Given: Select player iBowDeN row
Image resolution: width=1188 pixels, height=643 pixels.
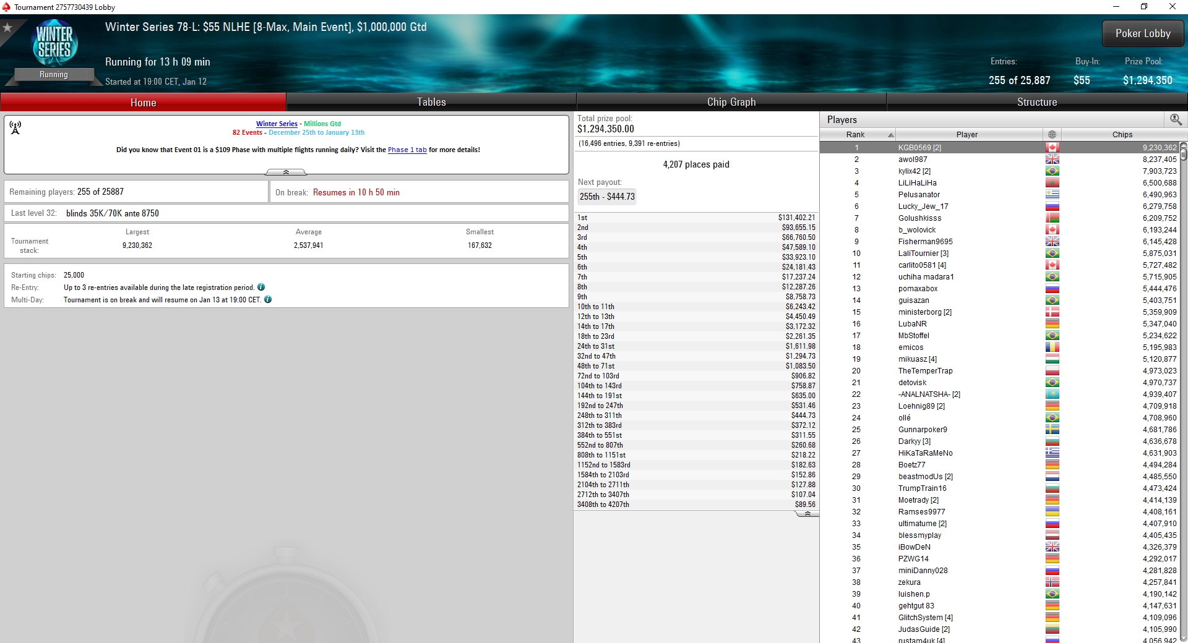Looking at the screenshot, I should pyautogui.click(x=999, y=547).
